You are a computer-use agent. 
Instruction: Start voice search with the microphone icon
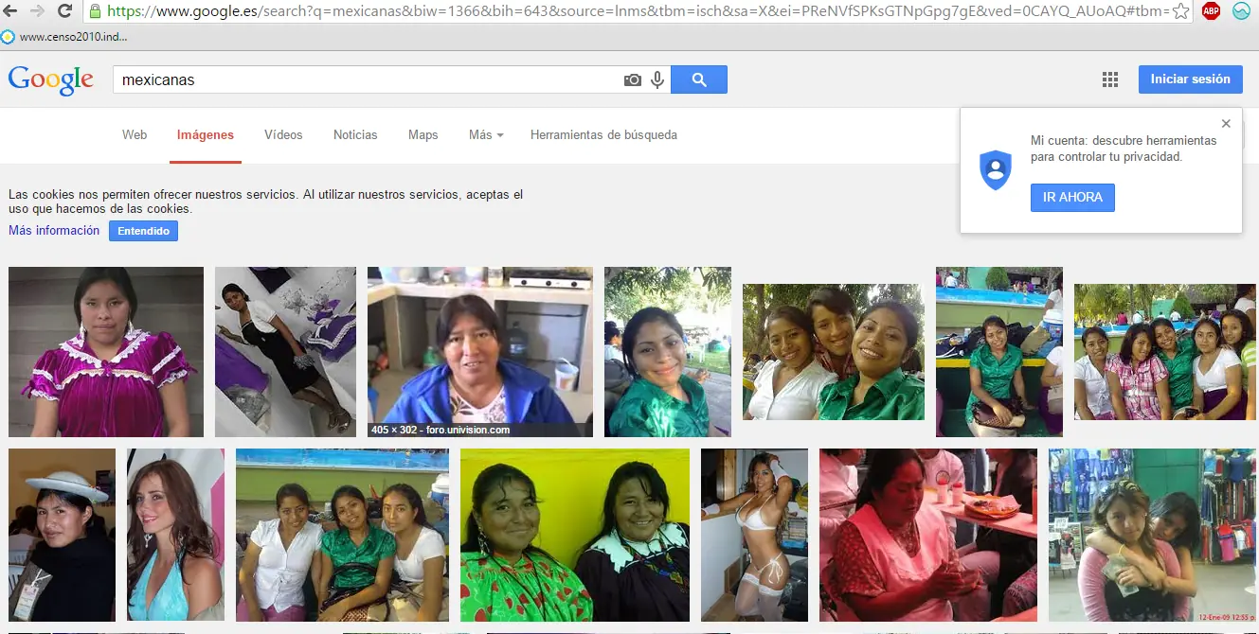[657, 80]
